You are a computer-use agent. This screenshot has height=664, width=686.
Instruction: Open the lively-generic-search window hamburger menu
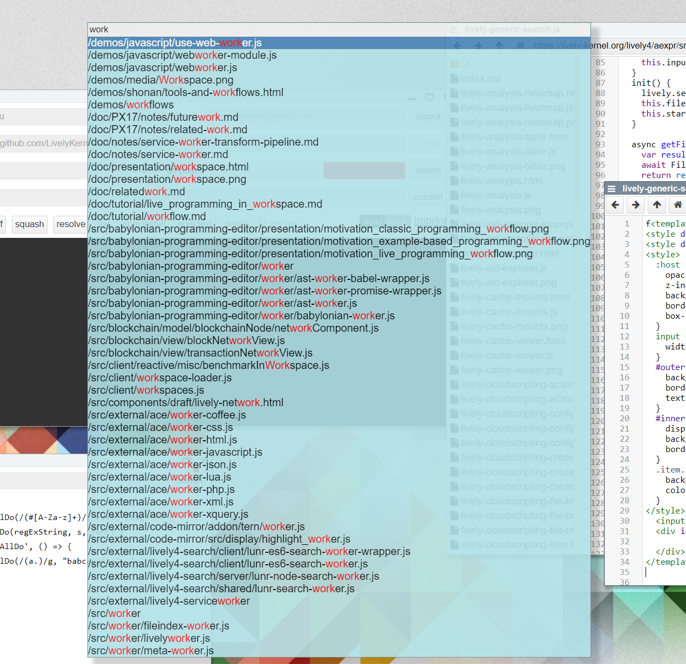pos(612,189)
